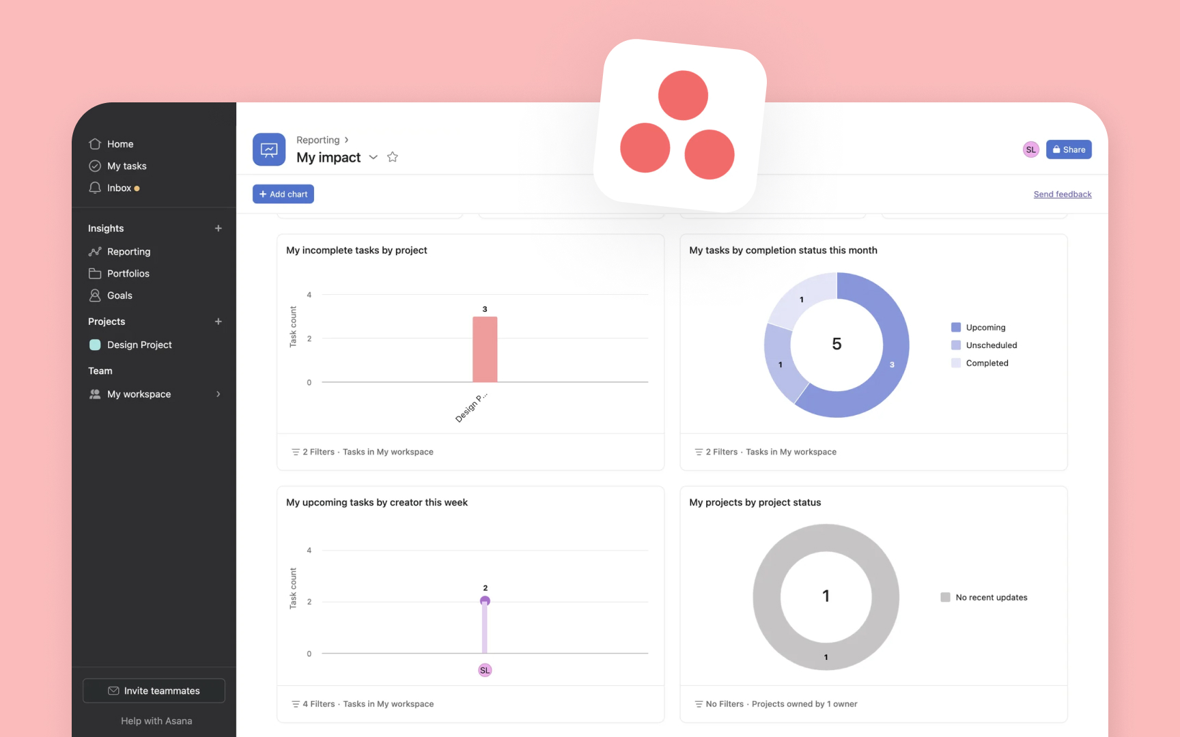Expand My workspace chevron
The image size is (1180, 737).
[x=219, y=394]
